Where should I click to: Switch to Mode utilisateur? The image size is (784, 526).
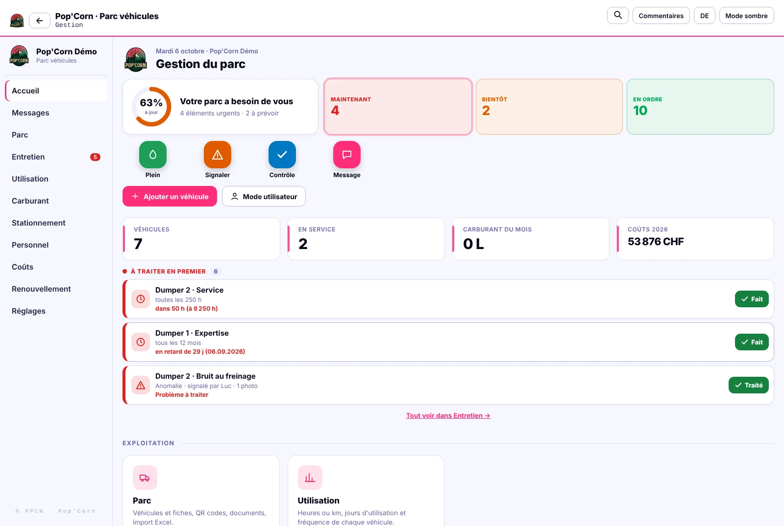click(x=264, y=196)
